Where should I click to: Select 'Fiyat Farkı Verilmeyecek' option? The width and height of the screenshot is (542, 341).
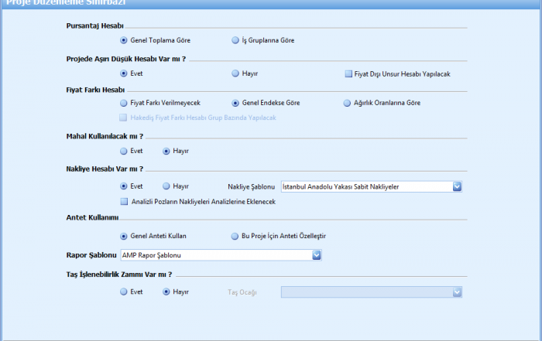[124, 102]
